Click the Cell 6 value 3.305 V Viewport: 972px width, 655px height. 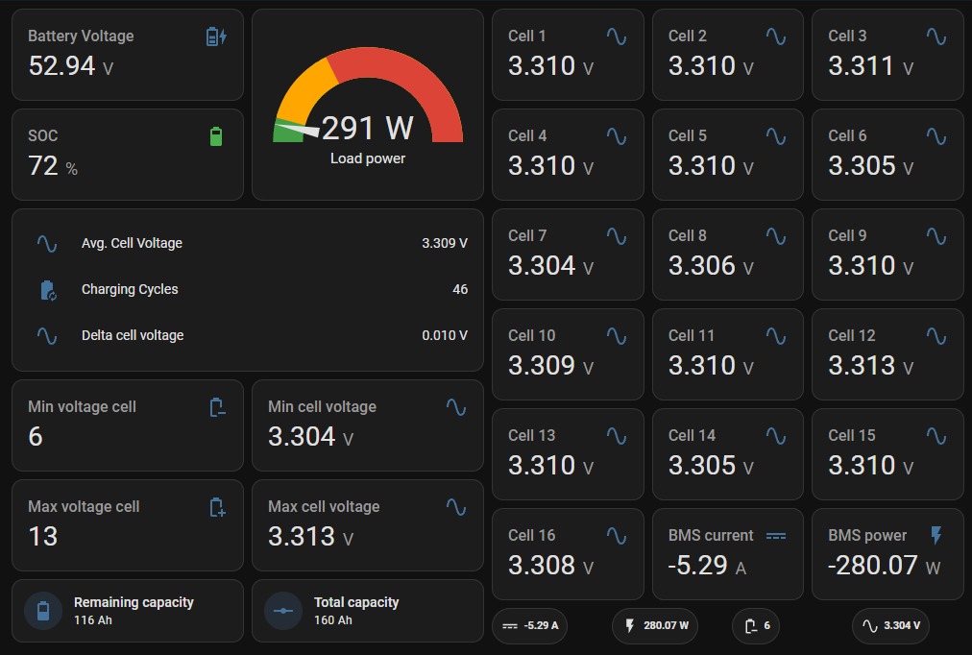click(871, 166)
